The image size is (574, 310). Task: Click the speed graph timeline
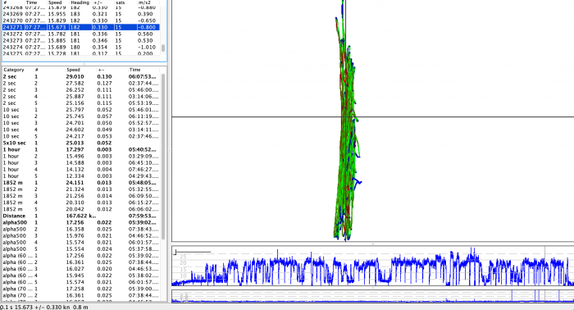[372, 266]
